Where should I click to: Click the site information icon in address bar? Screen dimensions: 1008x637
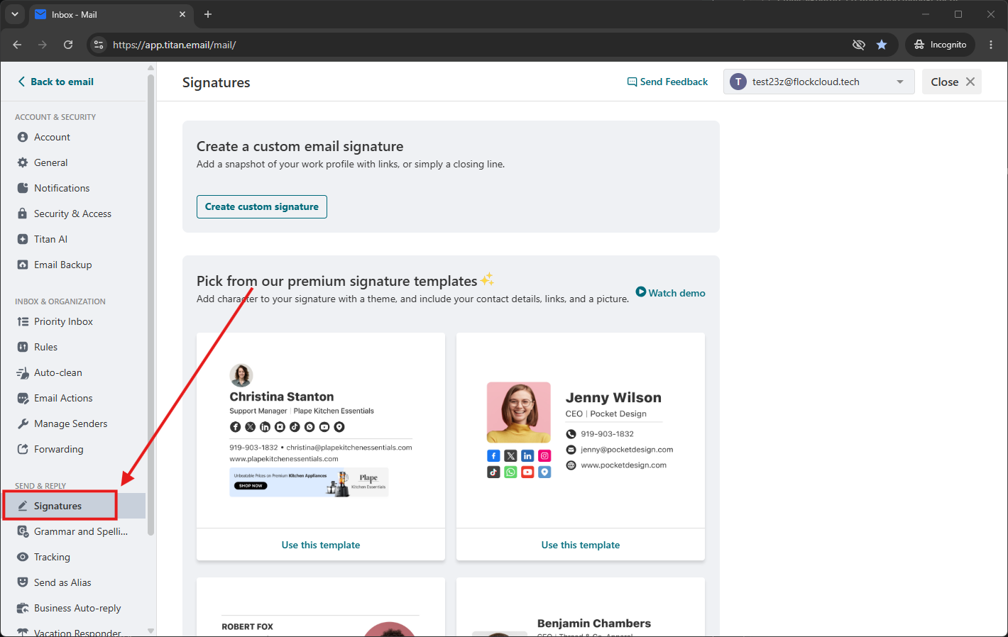coord(99,45)
